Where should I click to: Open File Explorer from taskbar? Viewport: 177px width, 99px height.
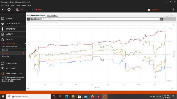(73, 96)
